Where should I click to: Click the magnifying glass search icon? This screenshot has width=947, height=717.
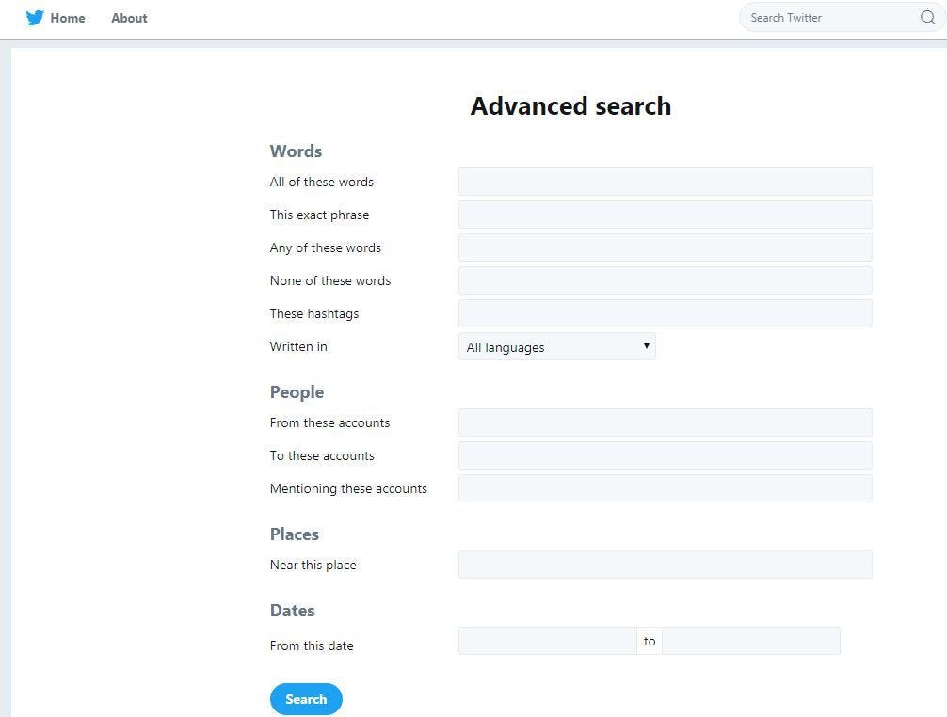(x=927, y=18)
